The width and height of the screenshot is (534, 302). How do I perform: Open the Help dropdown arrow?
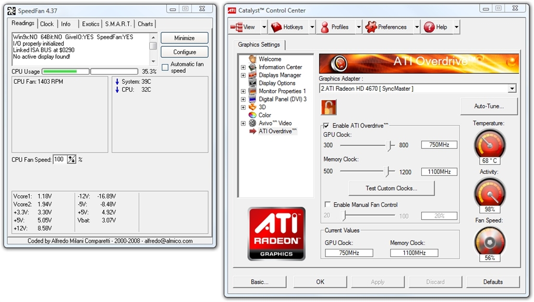pyautogui.click(x=456, y=27)
